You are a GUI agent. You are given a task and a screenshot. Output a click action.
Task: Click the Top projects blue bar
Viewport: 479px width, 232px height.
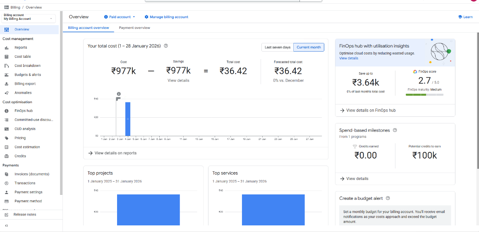click(148, 210)
